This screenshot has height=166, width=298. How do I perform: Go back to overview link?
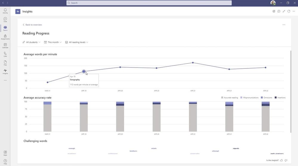click(32, 25)
